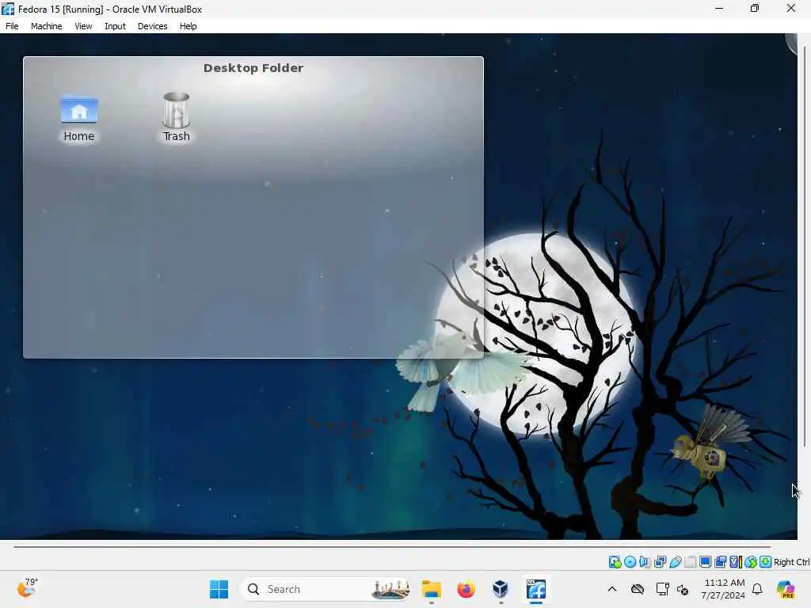Open the Devices menu
Screen dimensions: 811x608
(153, 26)
